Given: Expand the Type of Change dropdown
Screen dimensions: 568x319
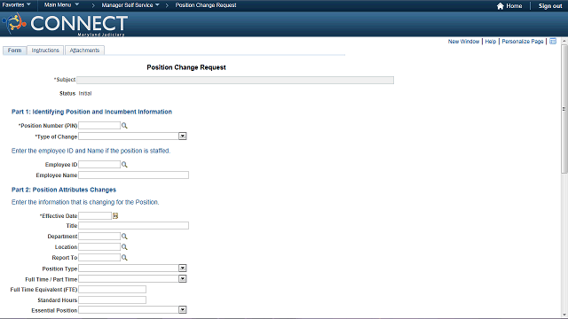Looking at the screenshot, I should (x=183, y=136).
